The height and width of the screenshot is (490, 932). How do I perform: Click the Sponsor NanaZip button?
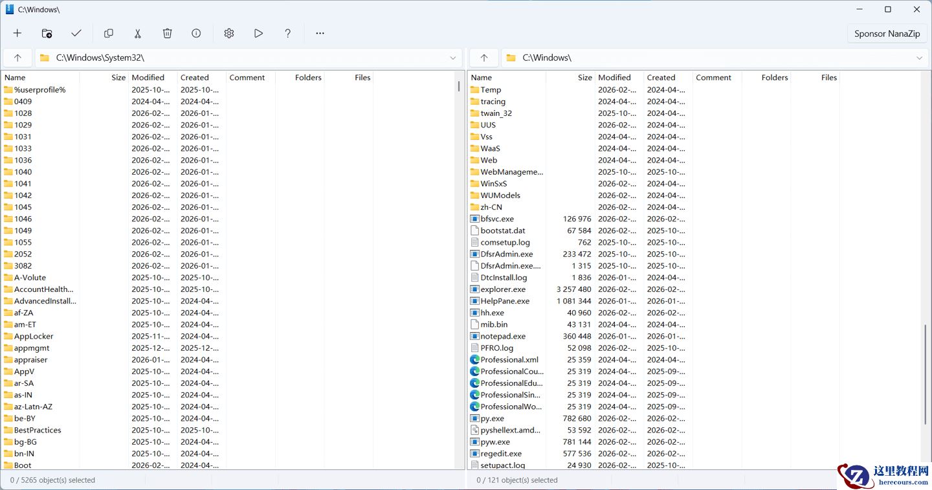coord(887,34)
